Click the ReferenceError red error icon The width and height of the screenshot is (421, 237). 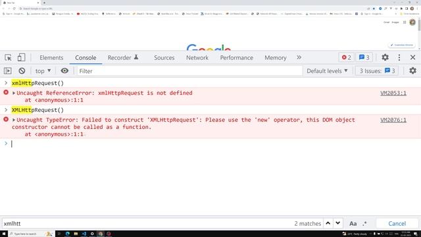6,92
